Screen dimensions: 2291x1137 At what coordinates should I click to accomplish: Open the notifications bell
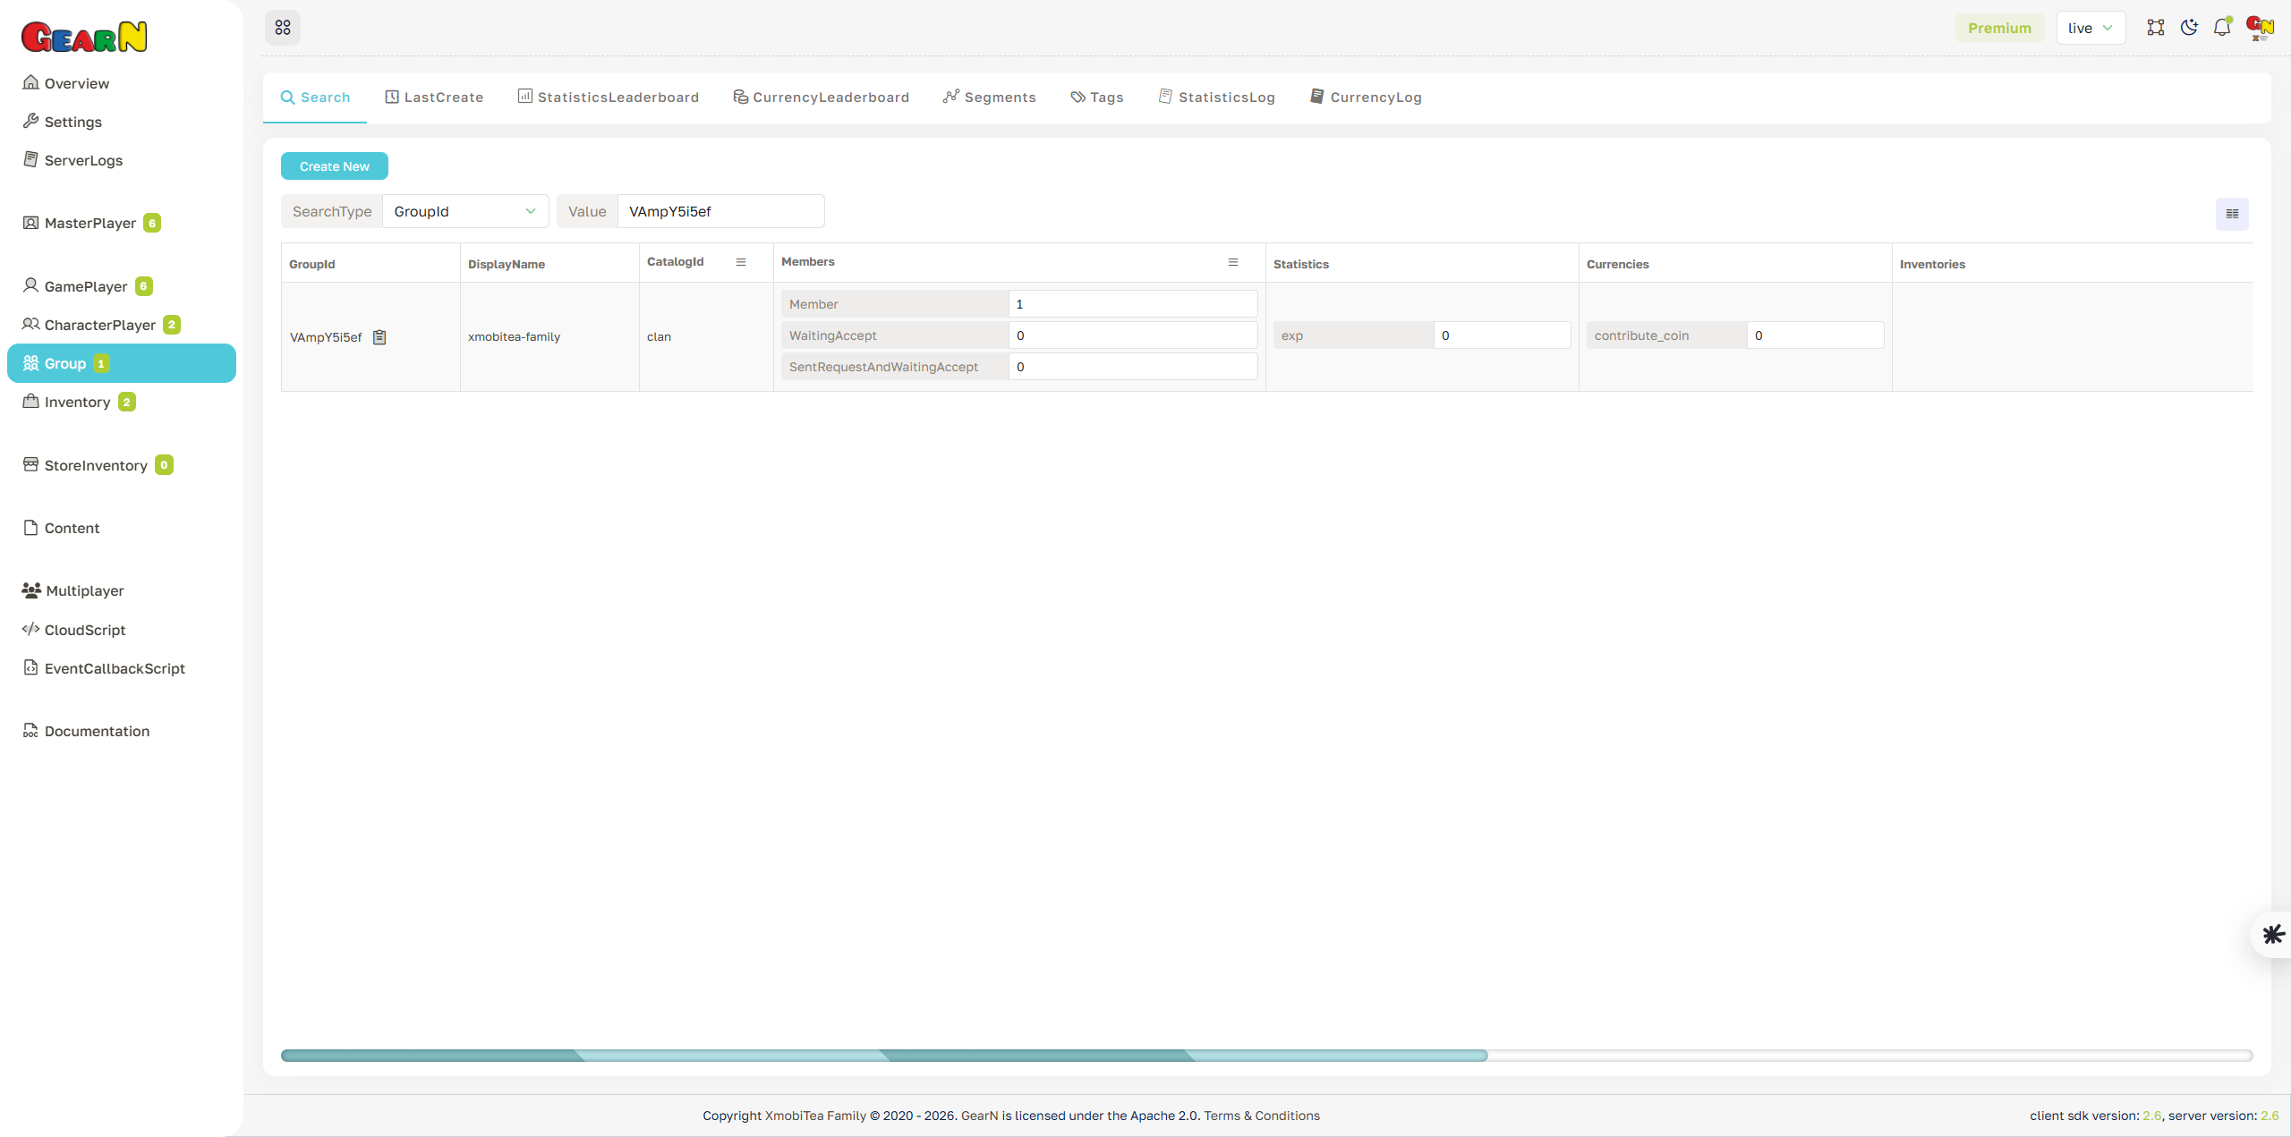[x=2222, y=27]
